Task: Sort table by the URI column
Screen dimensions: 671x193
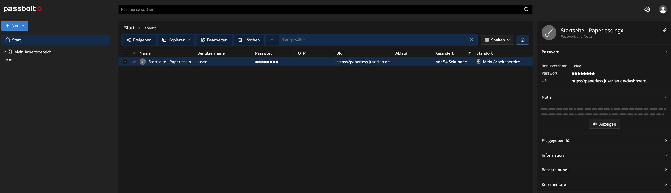Action: click(339, 53)
